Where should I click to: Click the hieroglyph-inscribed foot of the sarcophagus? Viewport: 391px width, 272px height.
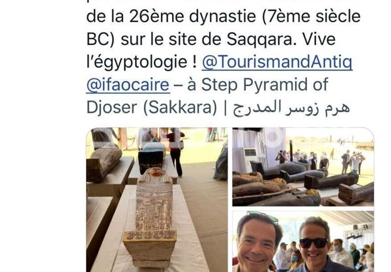coord(150,246)
